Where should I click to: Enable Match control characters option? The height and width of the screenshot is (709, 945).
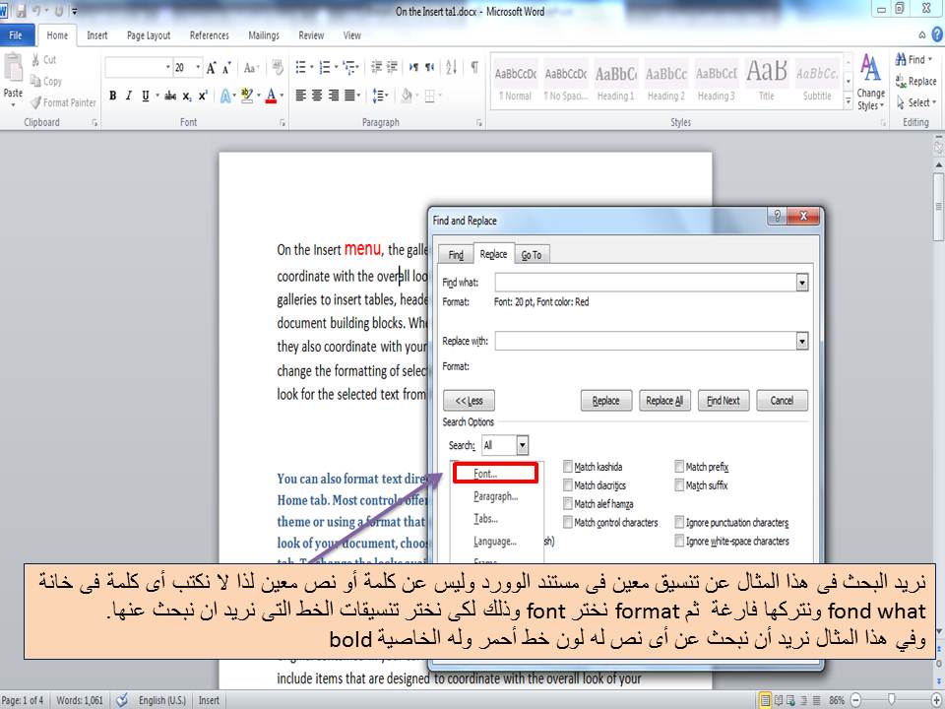tap(568, 522)
